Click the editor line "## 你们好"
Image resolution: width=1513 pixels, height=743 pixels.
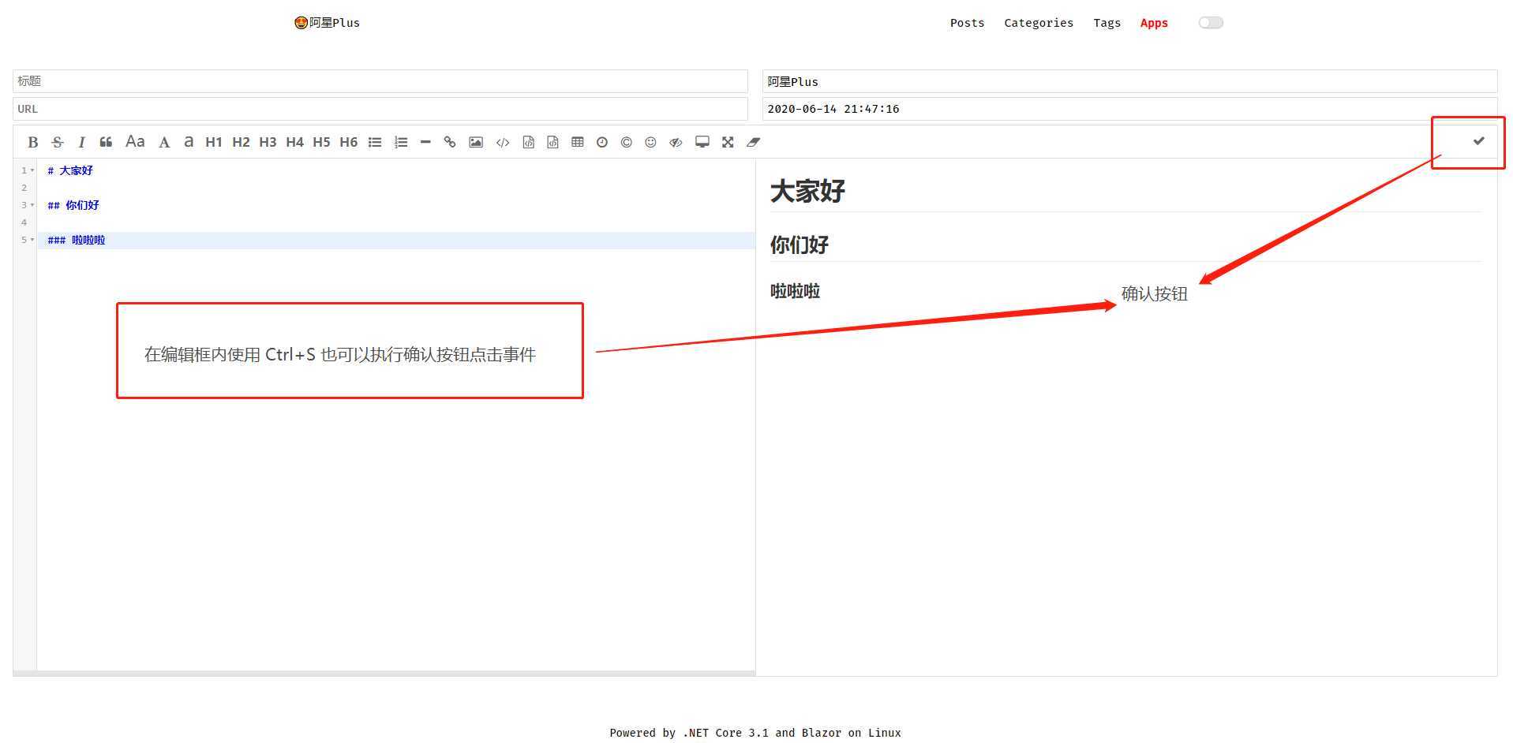[73, 205]
